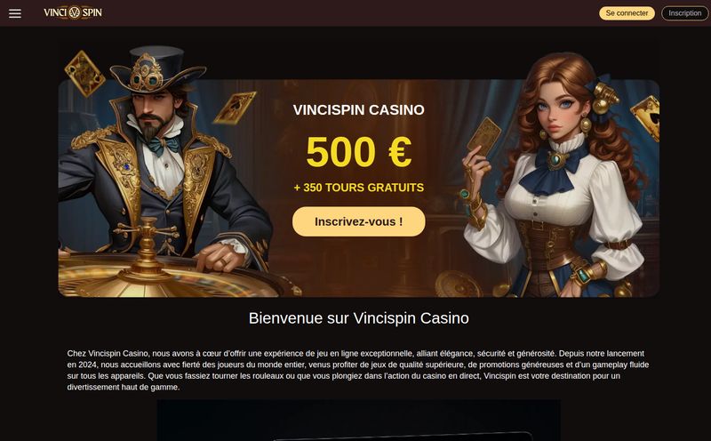711x441 pixels.
Task: Click the golden card held by woman
Action: point(483,137)
